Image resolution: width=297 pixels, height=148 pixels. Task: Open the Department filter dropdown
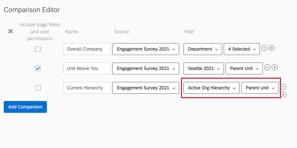click(203, 49)
